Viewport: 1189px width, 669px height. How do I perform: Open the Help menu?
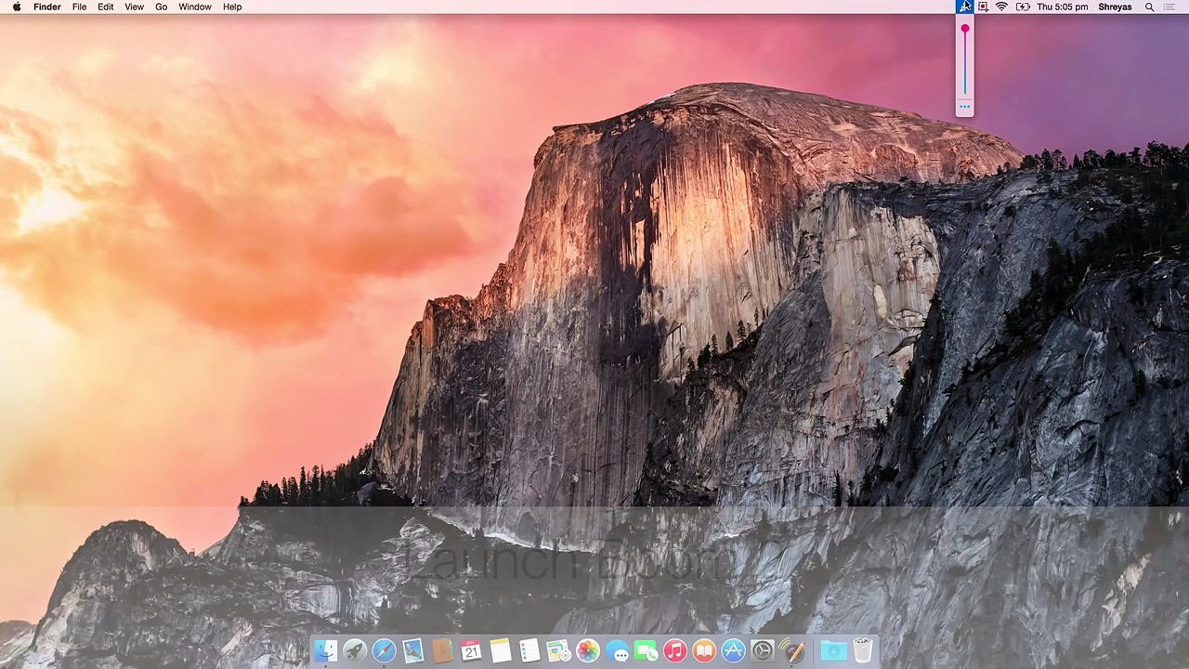click(x=232, y=7)
